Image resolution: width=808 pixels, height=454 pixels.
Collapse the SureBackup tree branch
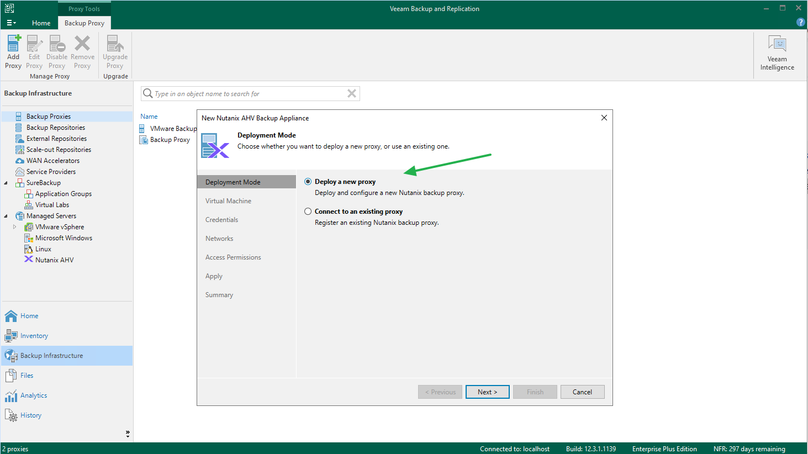6,183
